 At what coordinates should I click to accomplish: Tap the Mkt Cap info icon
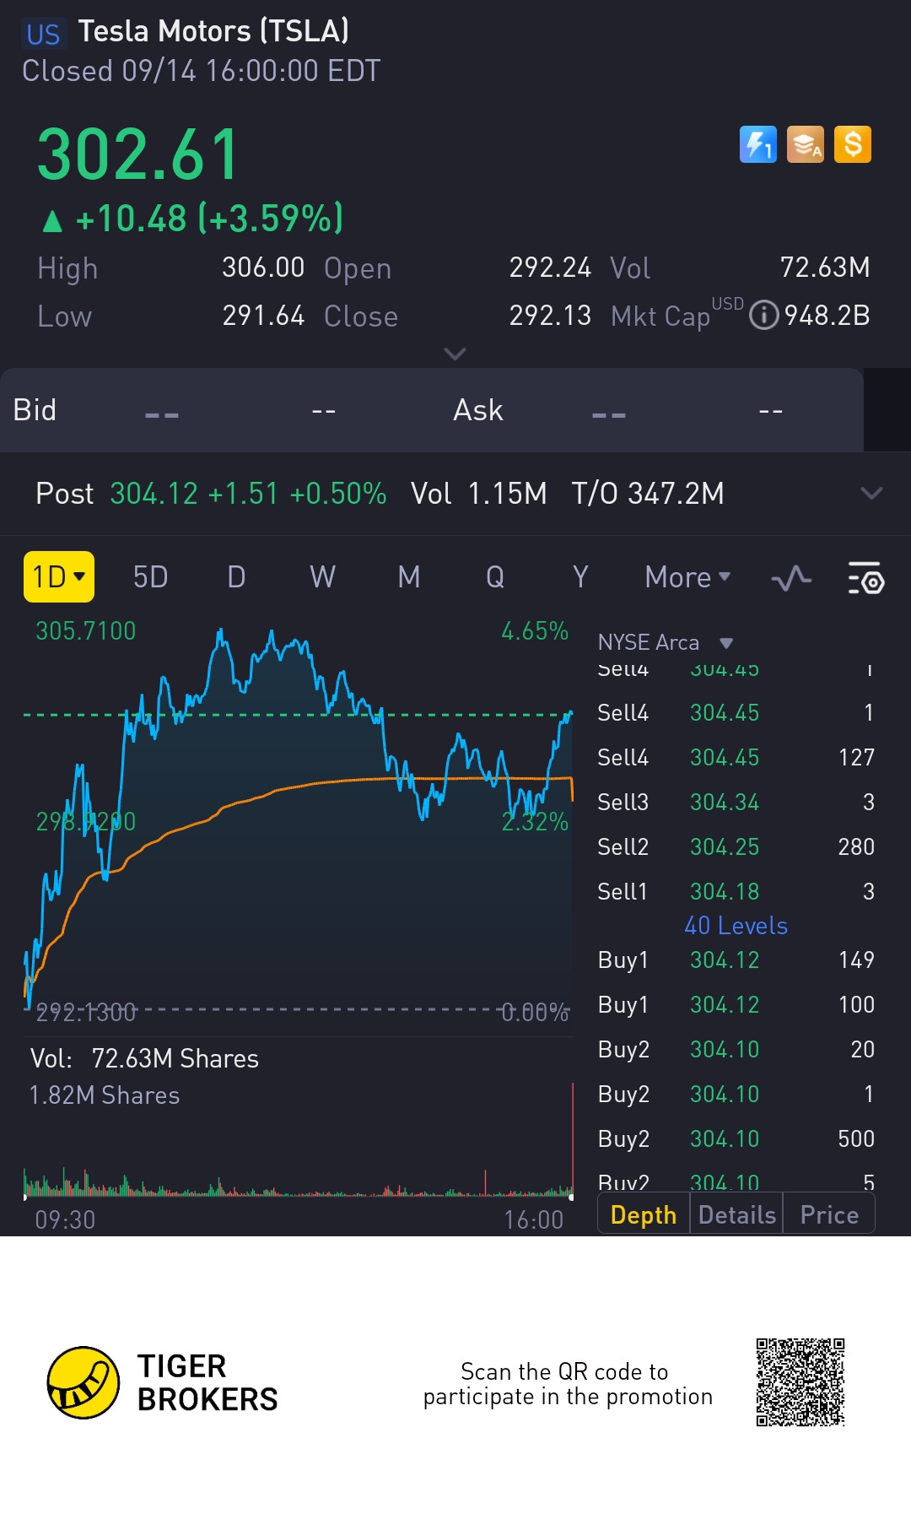(763, 316)
